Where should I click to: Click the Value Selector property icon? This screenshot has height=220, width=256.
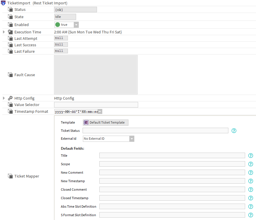click(x=10, y=105)
